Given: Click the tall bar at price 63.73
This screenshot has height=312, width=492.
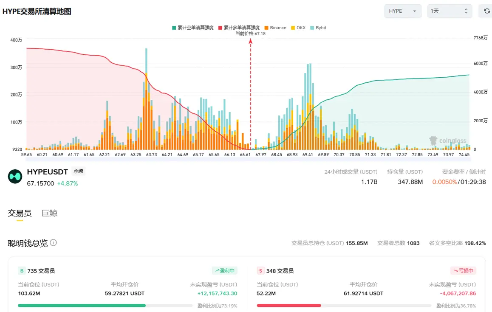Looking at the screenshot, I should [146, 99].
